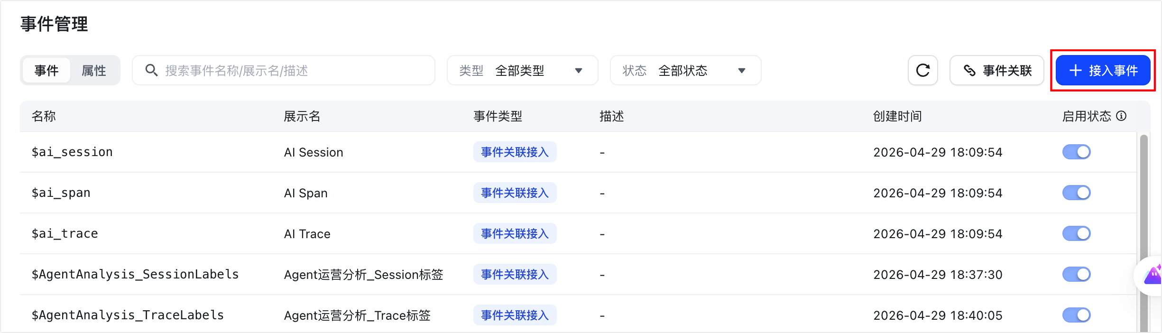Open the 类型 全部类型 dropdown
Image resolution: width=1162 pixels, height=333 pixels.
(522, 71)
